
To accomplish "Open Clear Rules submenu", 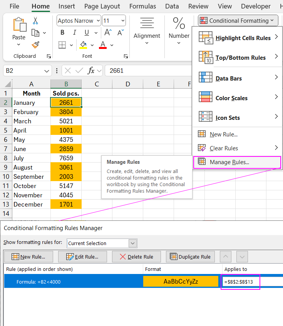I will (x=237, y=148).
